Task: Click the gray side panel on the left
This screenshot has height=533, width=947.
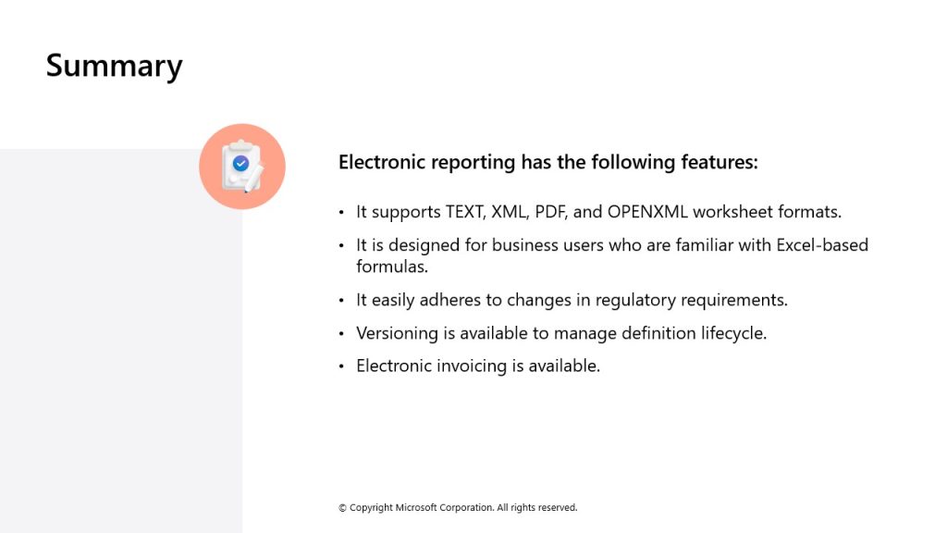Action: 121,341
